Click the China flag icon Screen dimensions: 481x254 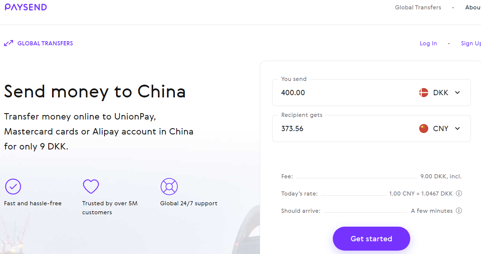click(424, 129)
